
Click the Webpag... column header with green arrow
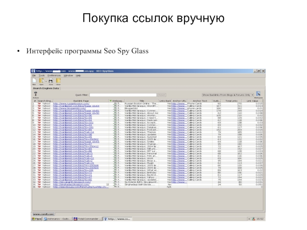(x=117, y=101)
